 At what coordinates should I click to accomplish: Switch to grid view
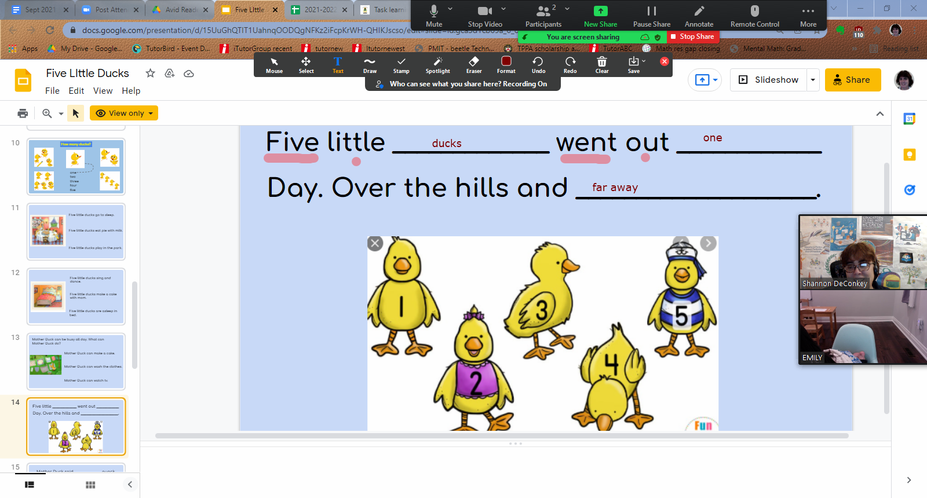pos(90,485)
